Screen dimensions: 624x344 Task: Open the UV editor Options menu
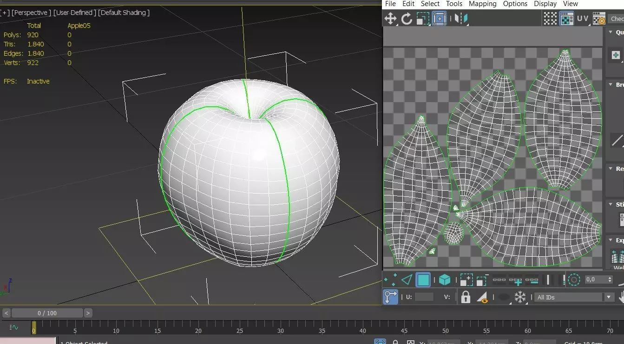[515, 4]
